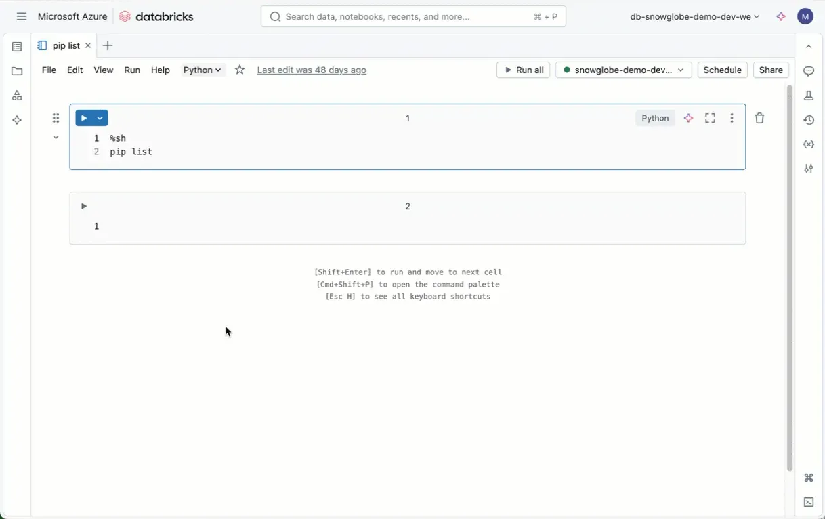Open the cell 1 kebab menu

tap(732, 118)
